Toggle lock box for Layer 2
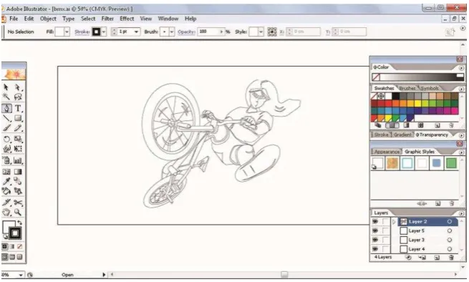The height and width of the screenshot is (282, 469). click(386, 222)
